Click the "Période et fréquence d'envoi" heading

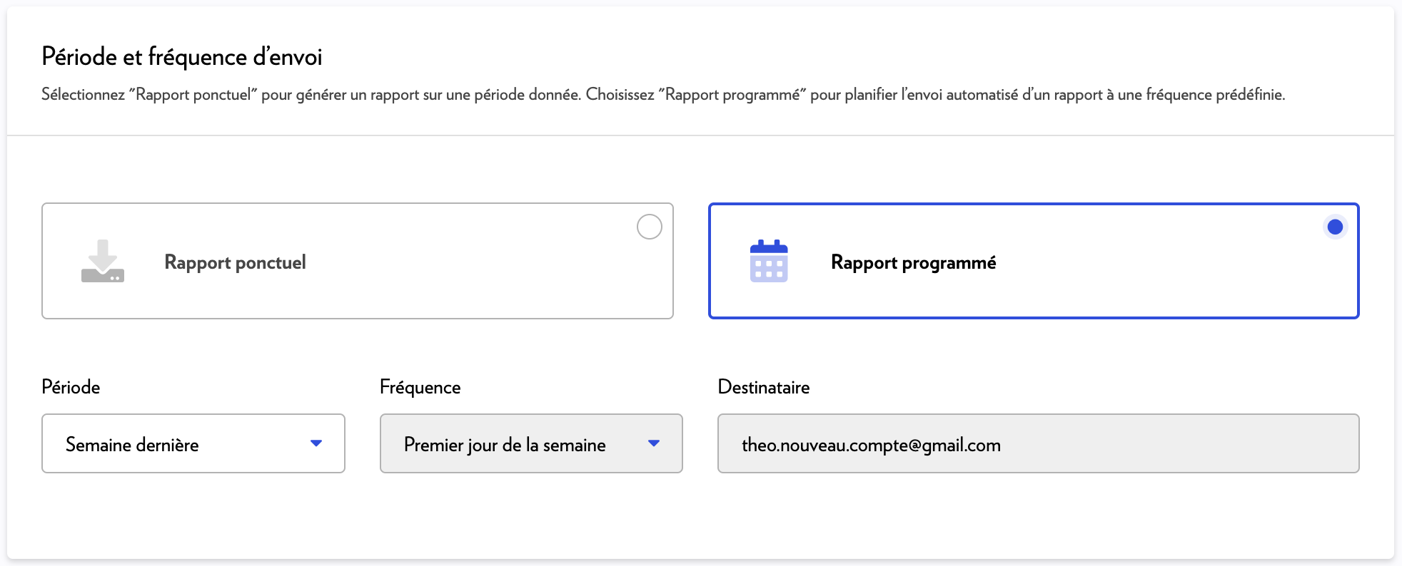click(x=182, y=56)
